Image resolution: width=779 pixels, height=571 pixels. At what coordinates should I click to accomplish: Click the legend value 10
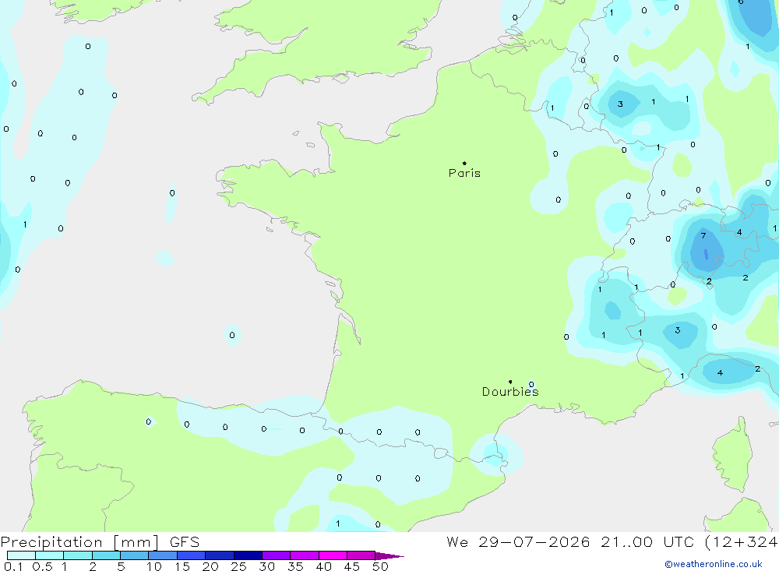pos(154,566)
